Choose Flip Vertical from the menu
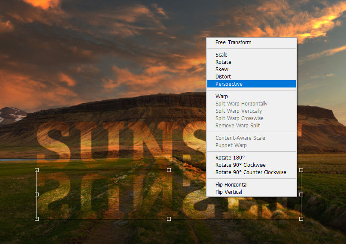The width and height of the screenshot is (346, 244). coord(228,192)
